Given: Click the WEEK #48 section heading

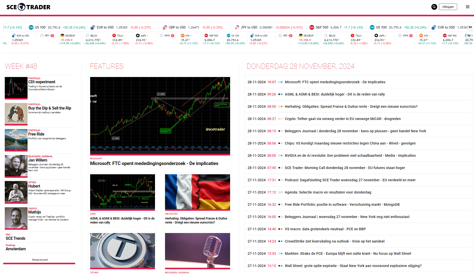Looking at the screenshot, I should pos(21,66).
